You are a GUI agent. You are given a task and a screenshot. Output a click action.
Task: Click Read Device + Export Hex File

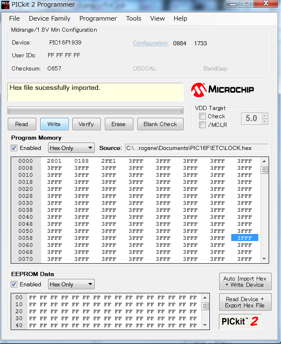[x=245, y=302]
